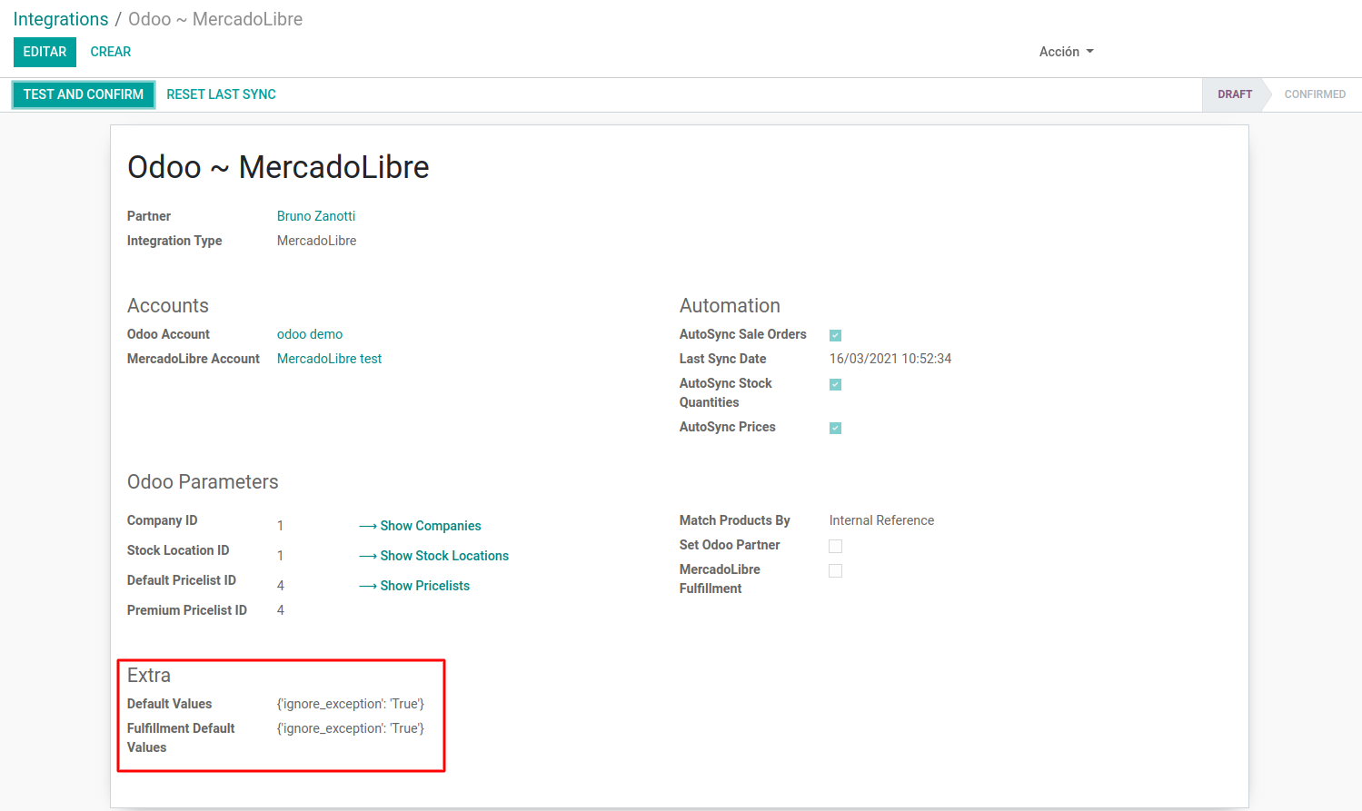1362x811 pixels.
Task: Click Show Companies link
Action: [x=420, y=526]
